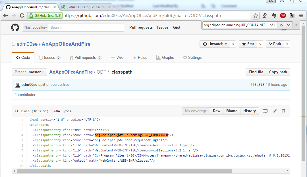The height and width of the screenshot is (177, 307).
Task: Click code scrollbar right arrow
Action: pyautogui.click(x=287, y=171)
